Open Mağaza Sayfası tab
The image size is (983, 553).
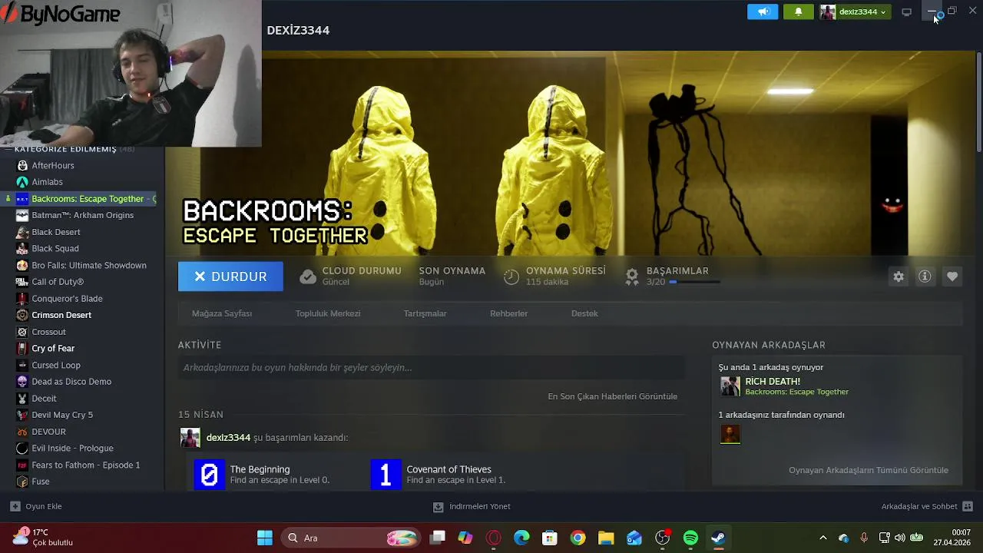tap(222, 313)
